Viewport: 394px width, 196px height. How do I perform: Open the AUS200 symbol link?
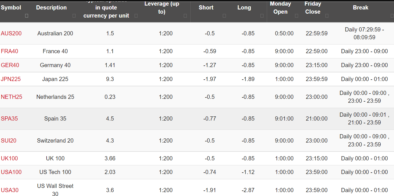coord(11,33)
